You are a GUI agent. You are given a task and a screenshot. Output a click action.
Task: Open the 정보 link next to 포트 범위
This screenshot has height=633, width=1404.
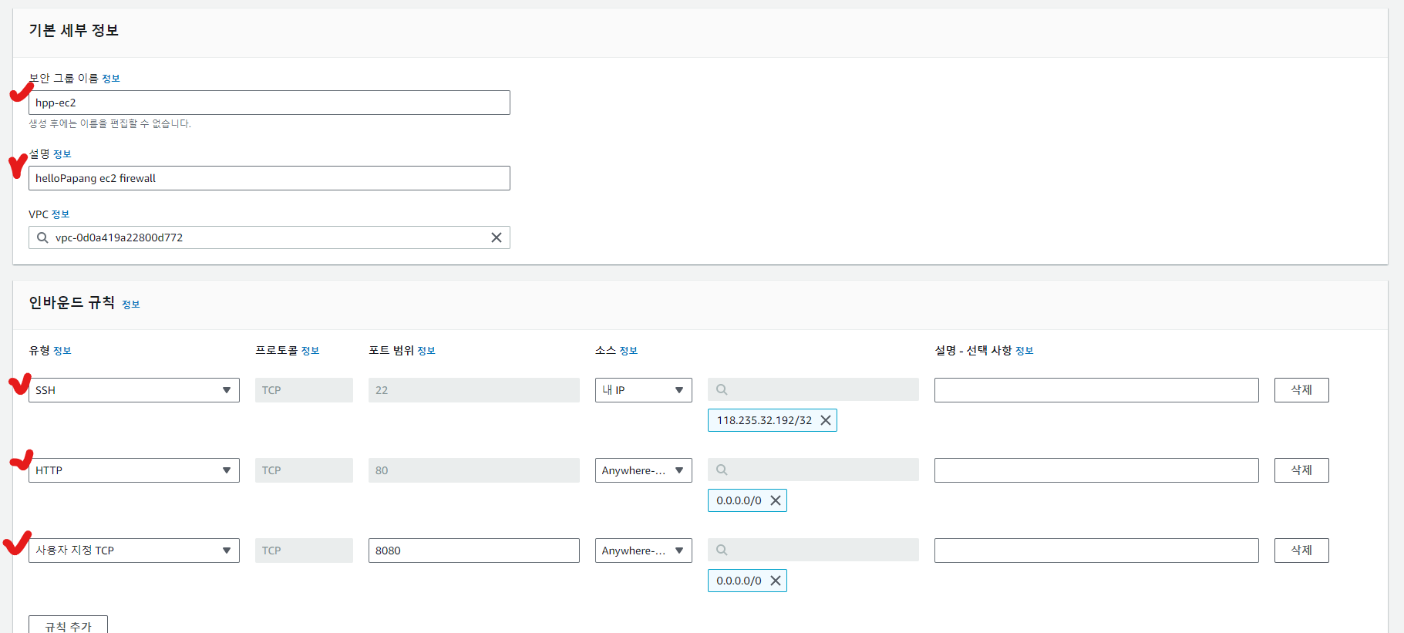(426, 351)
